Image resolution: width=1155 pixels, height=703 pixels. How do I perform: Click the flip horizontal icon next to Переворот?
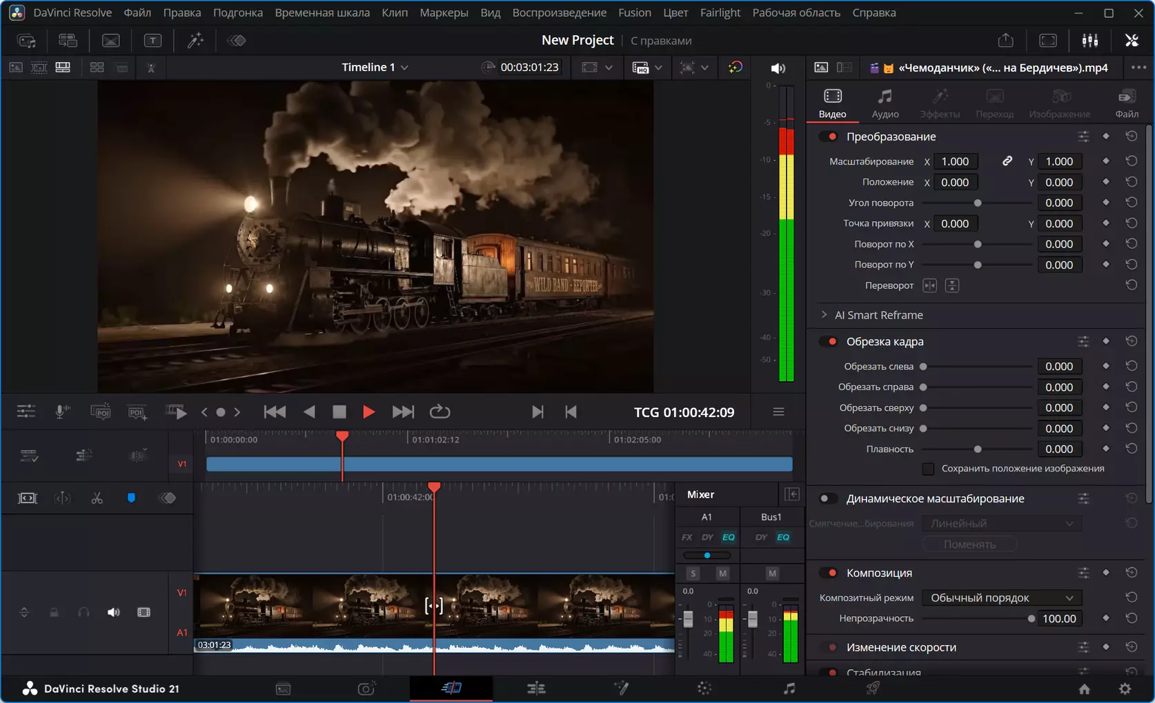pyautogui.click(x=929, y=285)
